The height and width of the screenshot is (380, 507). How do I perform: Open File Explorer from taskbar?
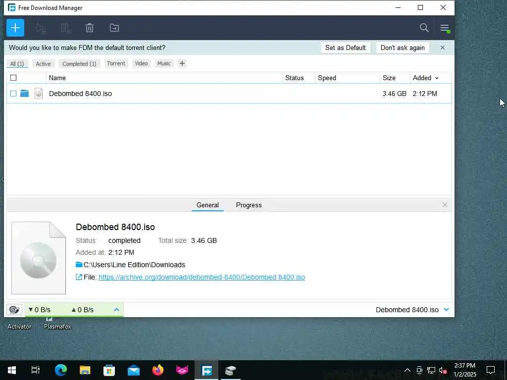click(85, 370)
